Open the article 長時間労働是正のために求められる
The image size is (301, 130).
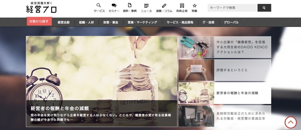(x=241, y=116)
